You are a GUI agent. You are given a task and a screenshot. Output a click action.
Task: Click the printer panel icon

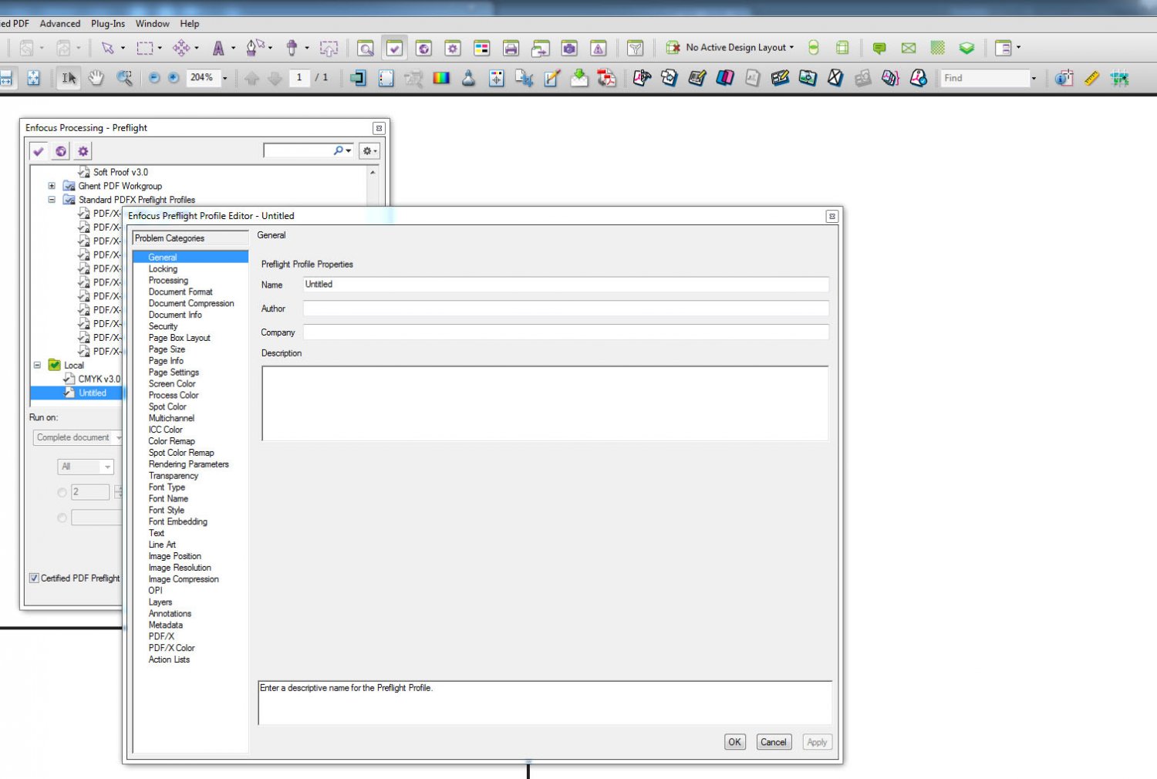point(511,48)
